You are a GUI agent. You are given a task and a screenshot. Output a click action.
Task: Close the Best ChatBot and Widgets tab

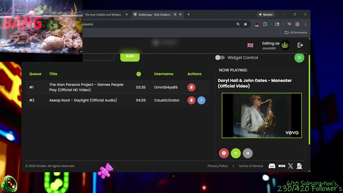[127, 14]
